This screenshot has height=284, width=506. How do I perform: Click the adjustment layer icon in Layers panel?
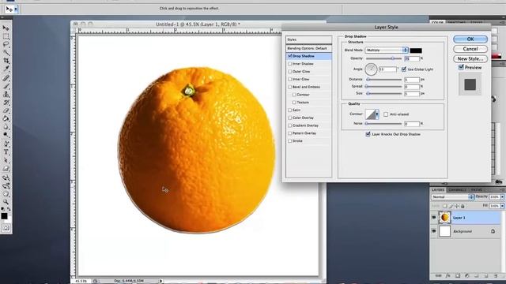click(466, 276)
